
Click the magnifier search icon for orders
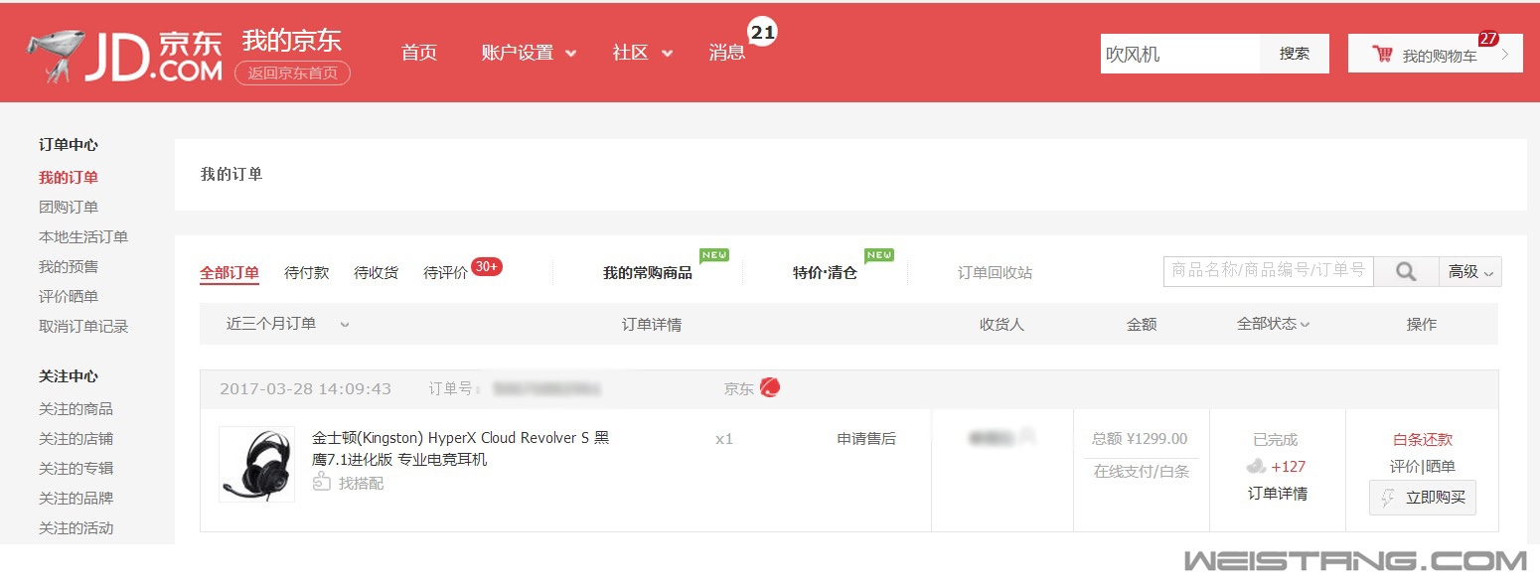1406,271
